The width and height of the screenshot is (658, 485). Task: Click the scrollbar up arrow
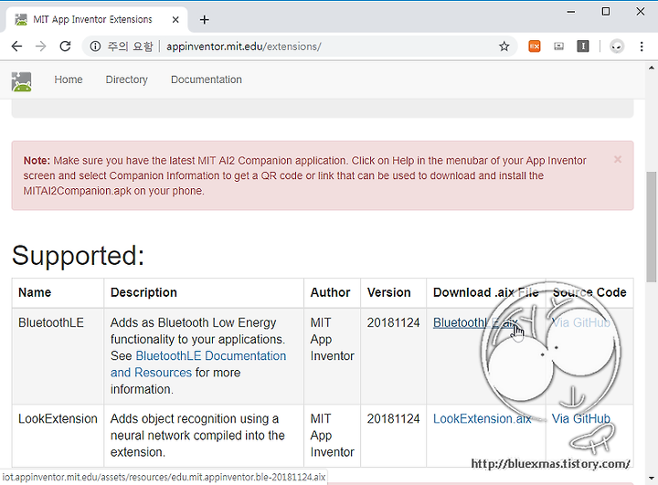click(x=651, y=68)
